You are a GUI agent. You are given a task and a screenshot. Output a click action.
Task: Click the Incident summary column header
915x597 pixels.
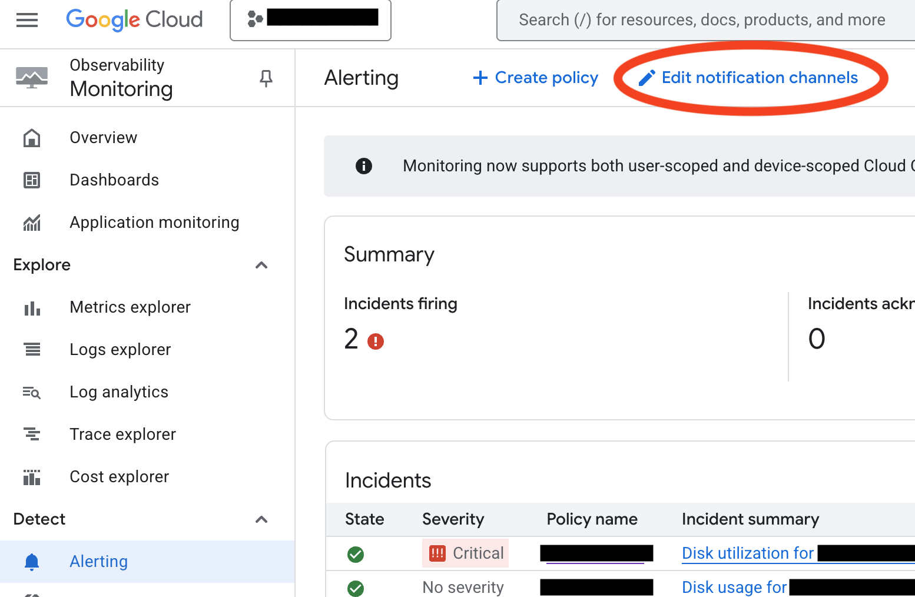[750, 519]
